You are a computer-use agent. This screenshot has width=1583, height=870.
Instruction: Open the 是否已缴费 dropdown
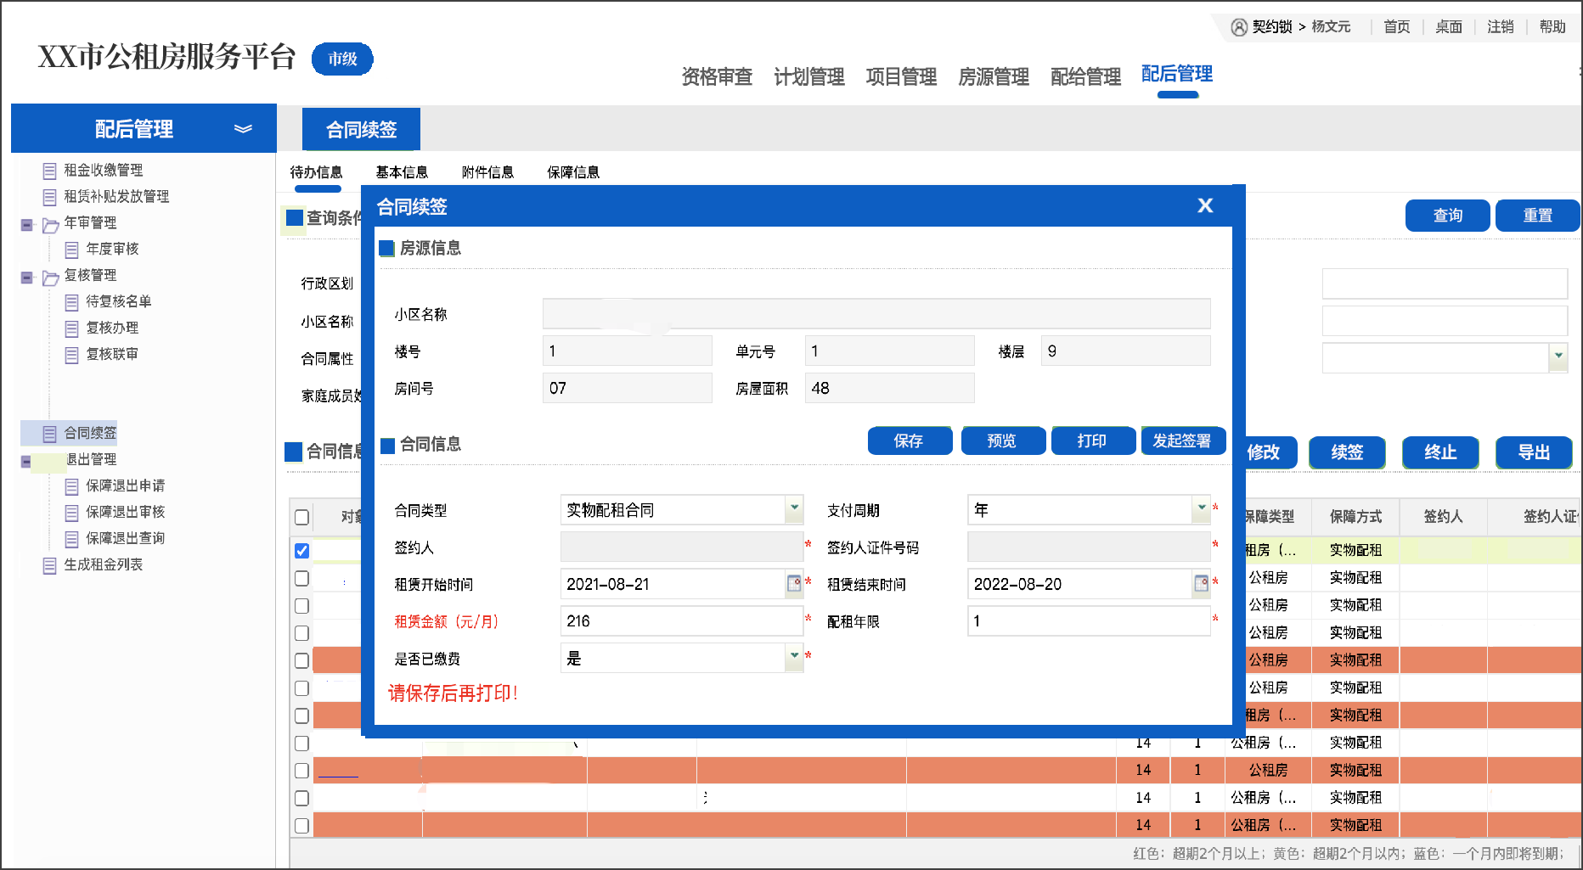coord(794,657)
